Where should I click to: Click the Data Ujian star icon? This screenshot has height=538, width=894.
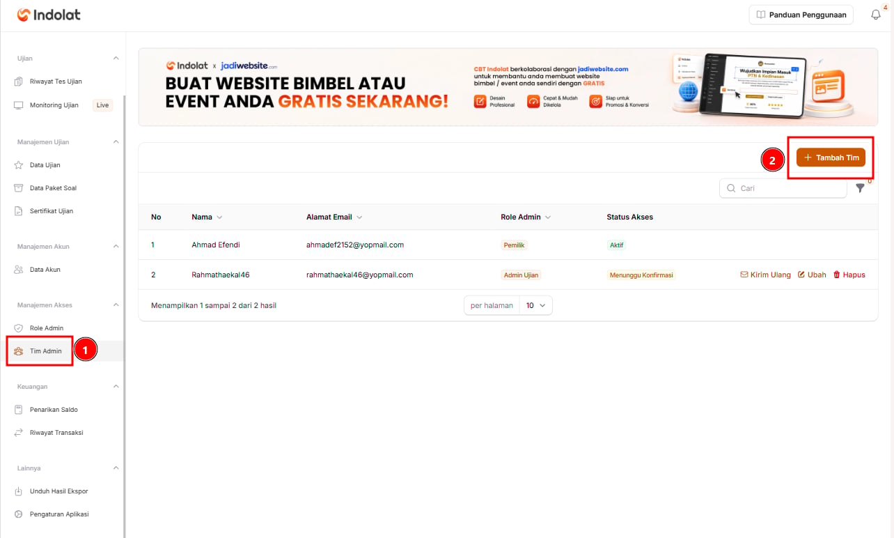point(19,165)
